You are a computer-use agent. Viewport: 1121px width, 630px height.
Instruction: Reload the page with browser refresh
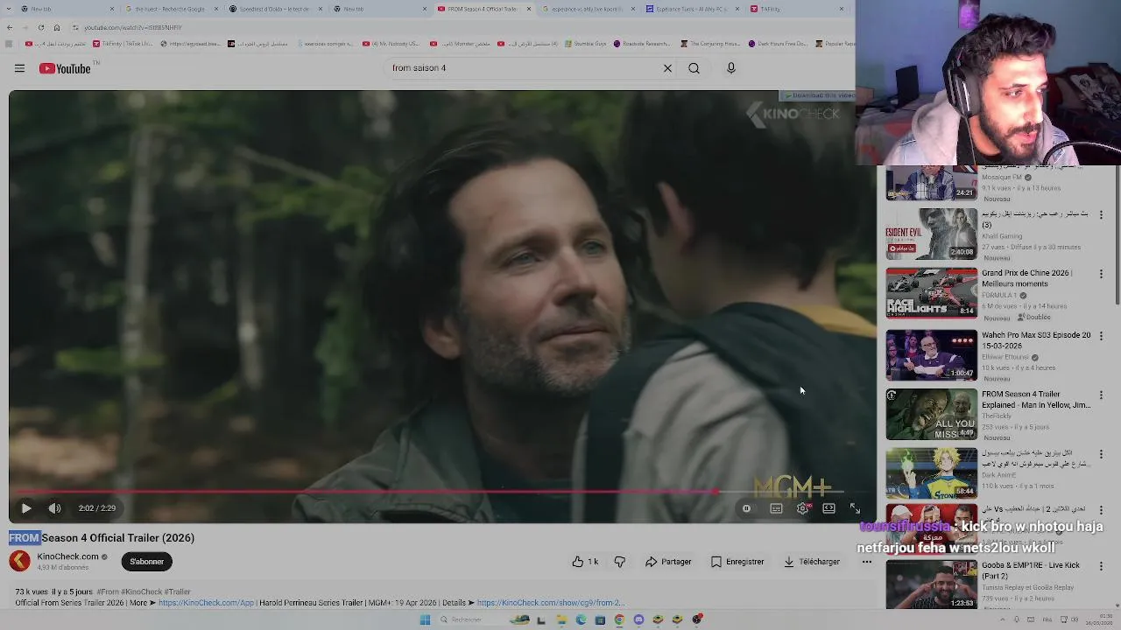tap(40, 27)
